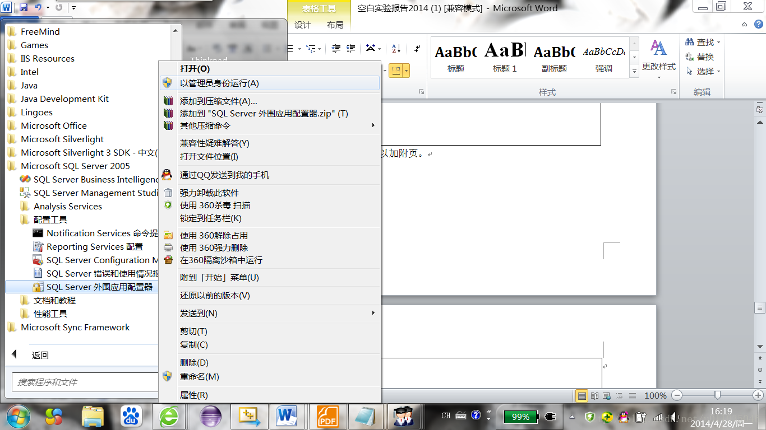Click the 360 shield tray icon
This screenshot has width=766, height=430.
(589, 417)
